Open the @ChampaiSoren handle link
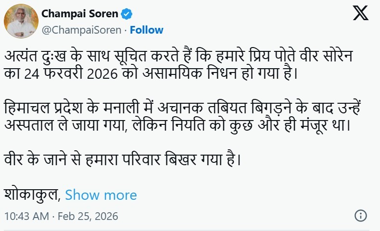The height and width of the screenshot is (231, 380). pyautogui.click(x=82, y=30)
